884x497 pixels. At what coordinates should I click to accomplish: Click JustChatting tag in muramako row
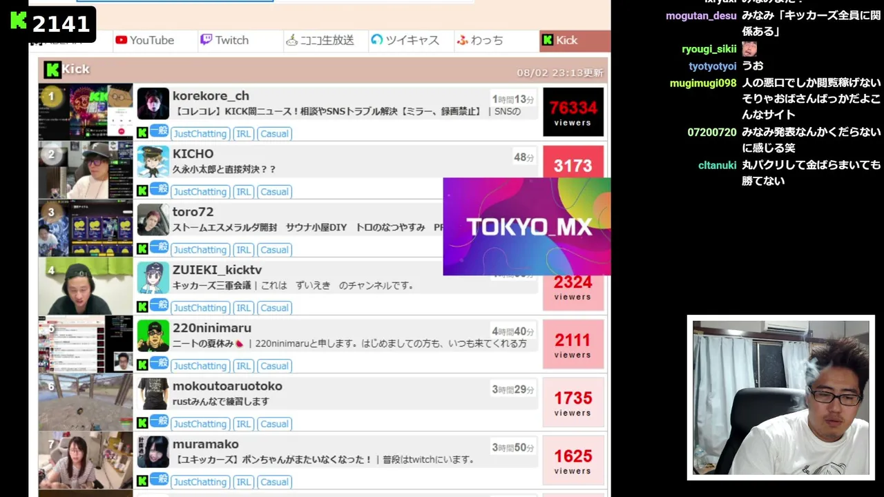tap(200, 482)
